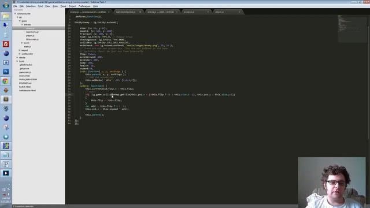Collapse the lib folder
The image size is (370, 208).
(x=17, y=17)
